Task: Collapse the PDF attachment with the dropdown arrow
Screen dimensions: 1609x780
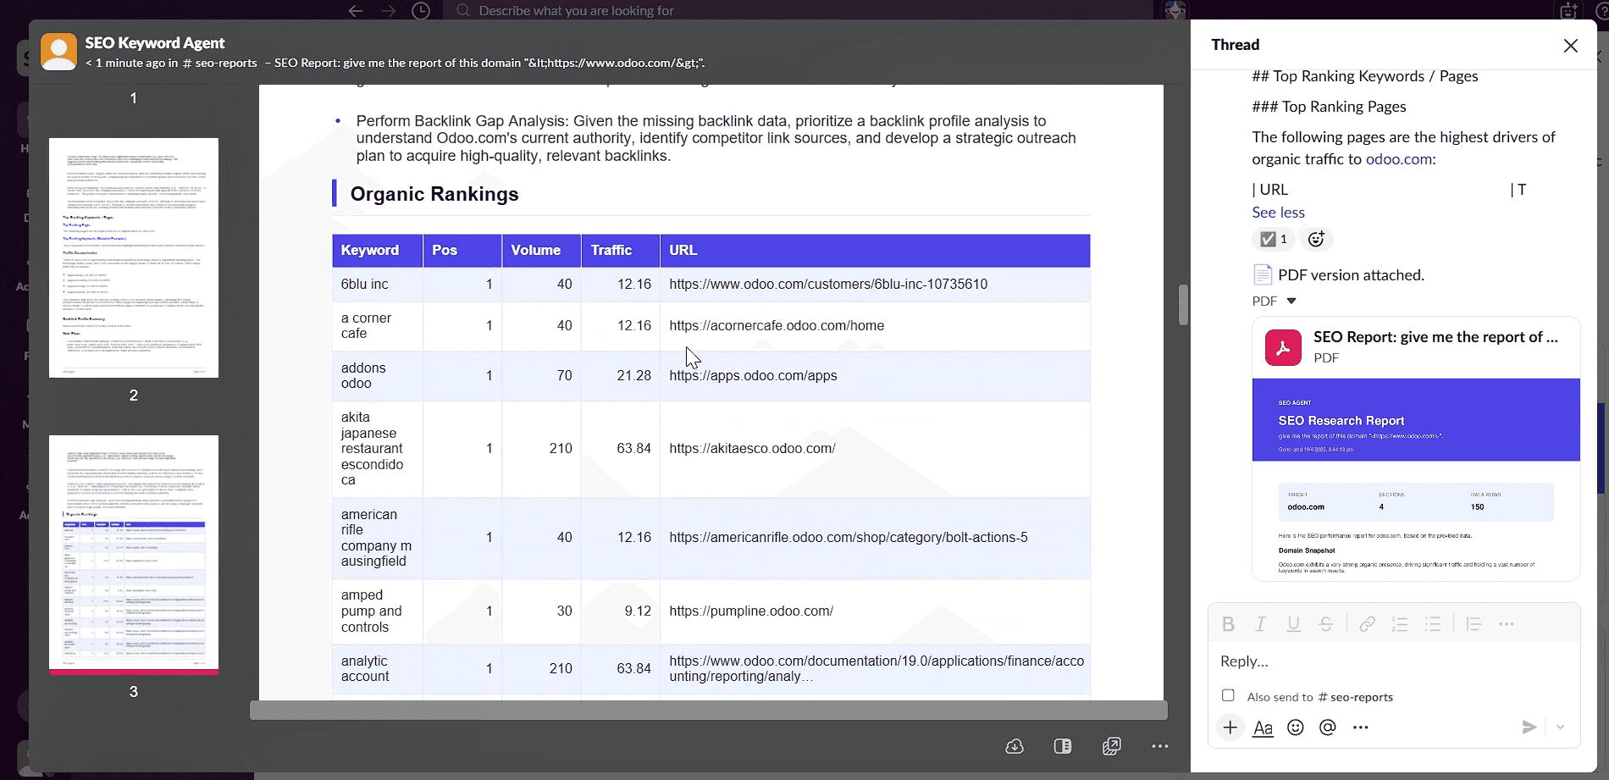Action: (1291, 301)
